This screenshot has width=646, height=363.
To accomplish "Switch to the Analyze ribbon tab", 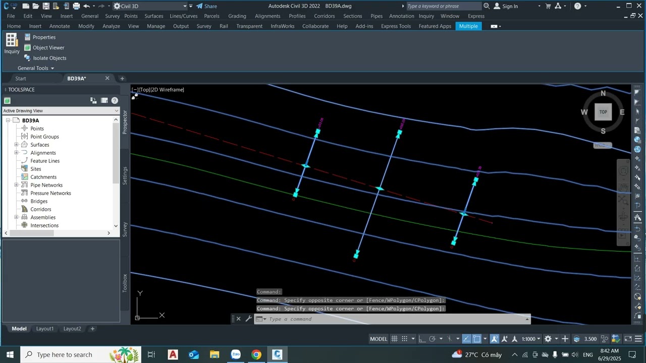I will click(x=111, y=26).
